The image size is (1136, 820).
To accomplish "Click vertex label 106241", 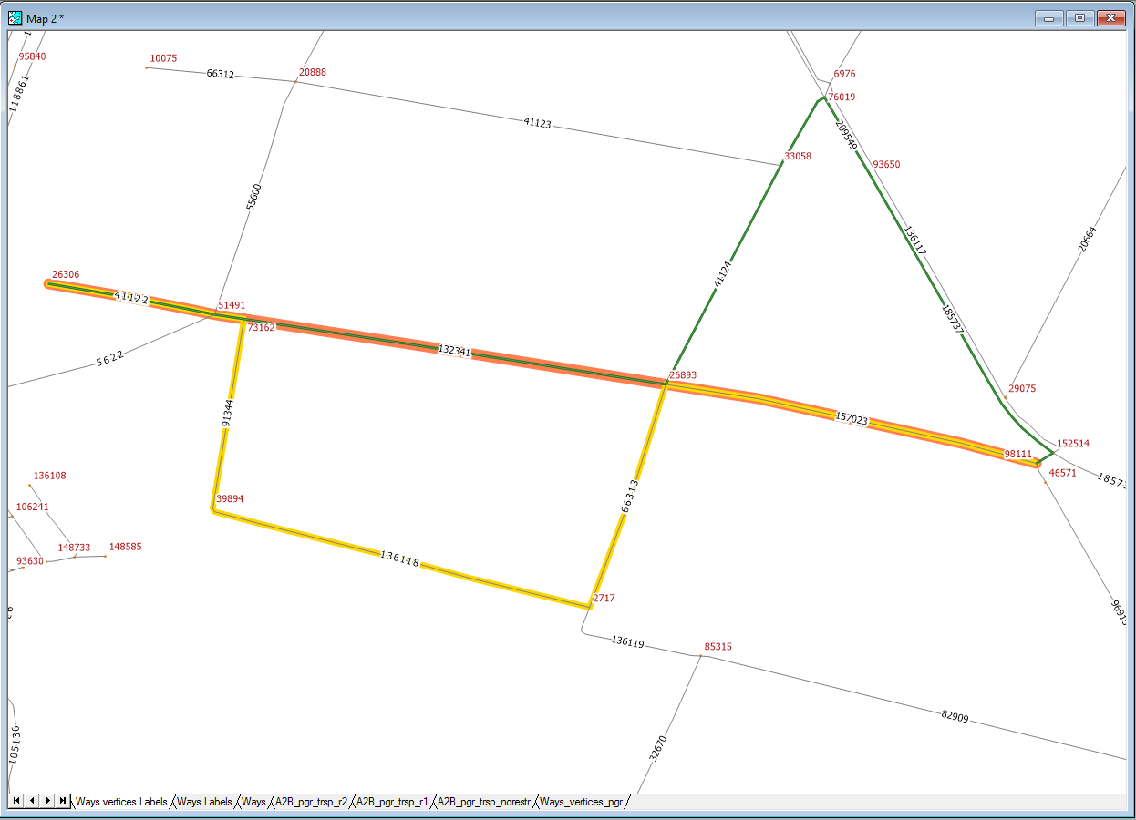I will click(x=33, y=507).
